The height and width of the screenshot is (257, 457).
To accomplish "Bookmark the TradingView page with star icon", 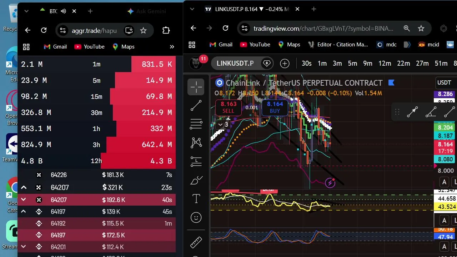I will tap(421, 28).
